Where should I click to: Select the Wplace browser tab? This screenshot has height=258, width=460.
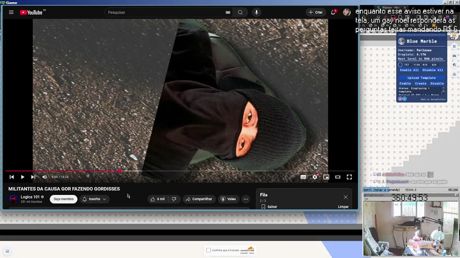pos(391,8)
